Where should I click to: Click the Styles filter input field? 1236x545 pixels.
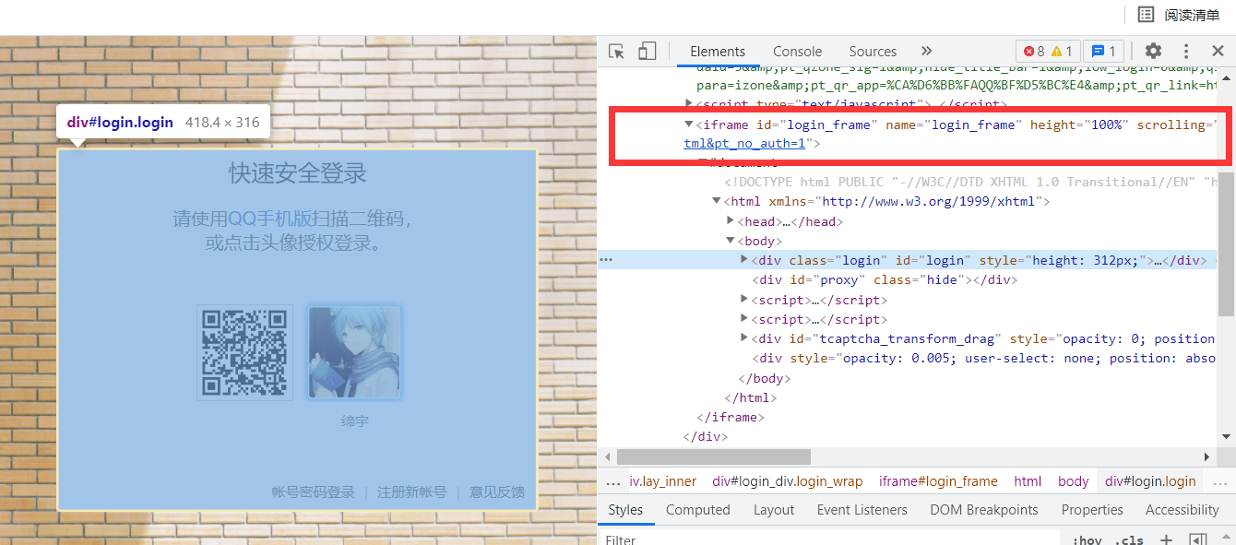pyautogui.click(x=646, y=538)
